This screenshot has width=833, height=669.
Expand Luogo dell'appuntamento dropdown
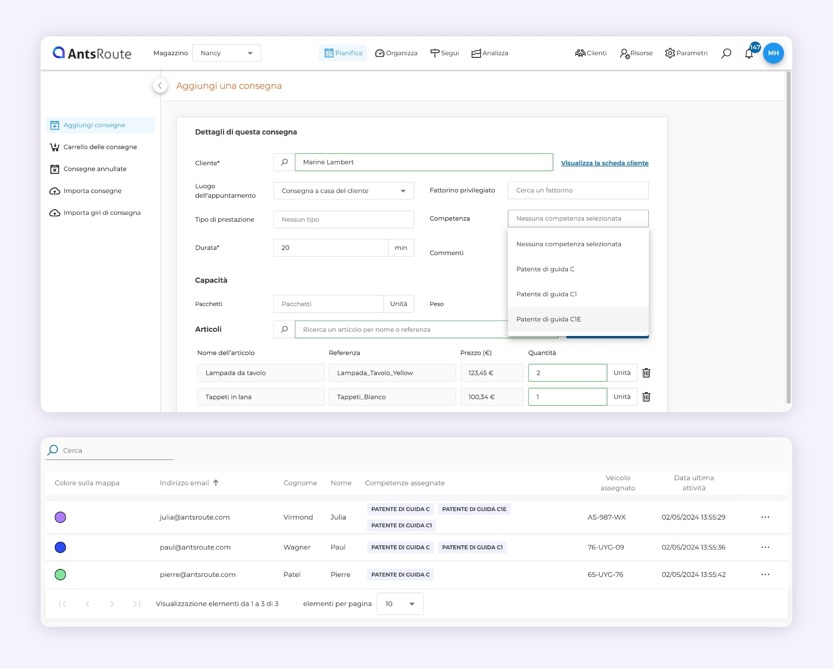tap(343, 191)
